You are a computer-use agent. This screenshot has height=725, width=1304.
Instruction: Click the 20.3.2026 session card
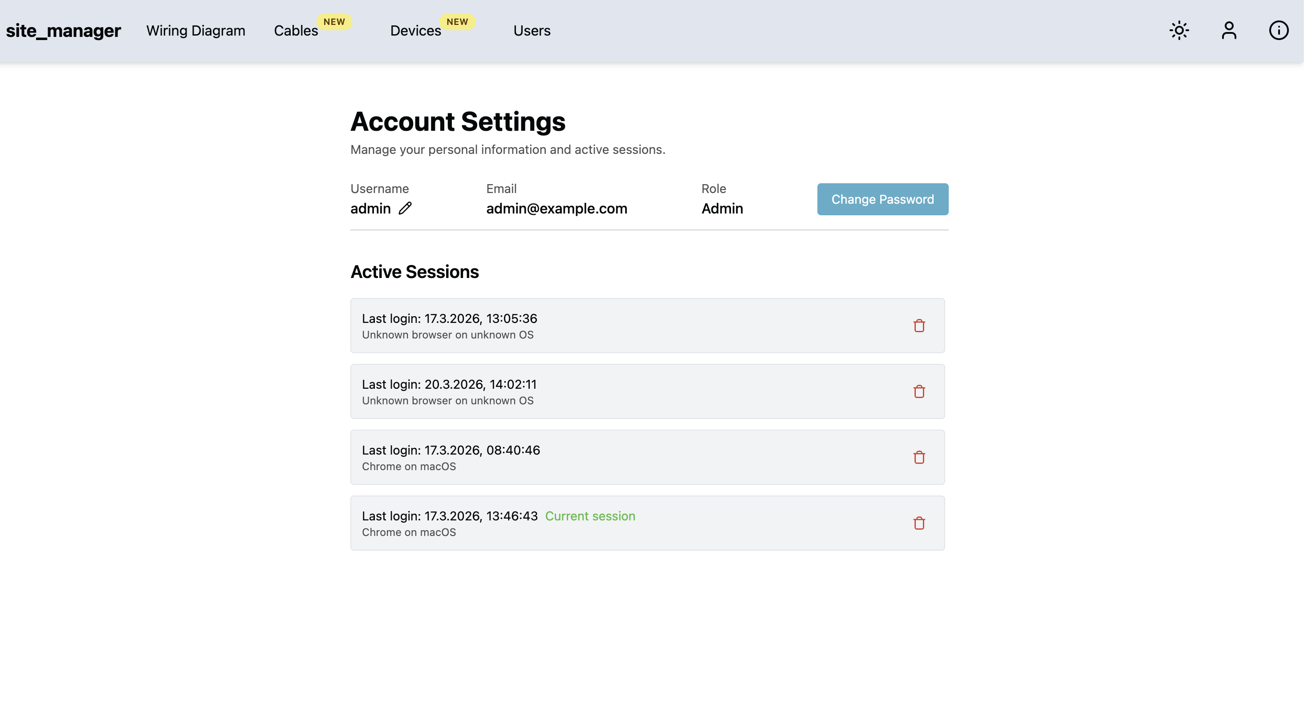click(647, 391)
